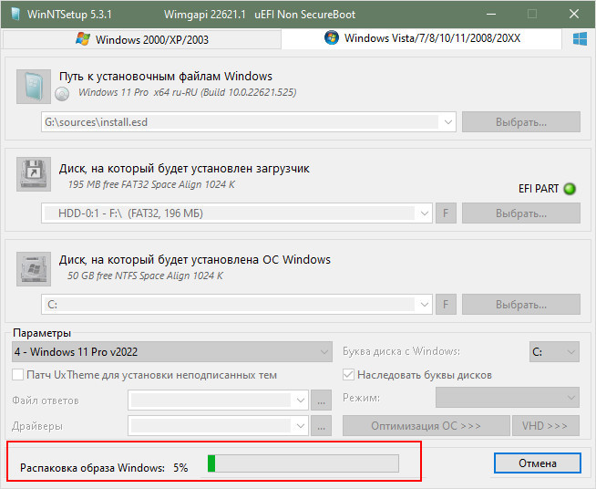The image size is (596, 489).
Task: Click the Отмена cancel button
Action: pos(538,463)
